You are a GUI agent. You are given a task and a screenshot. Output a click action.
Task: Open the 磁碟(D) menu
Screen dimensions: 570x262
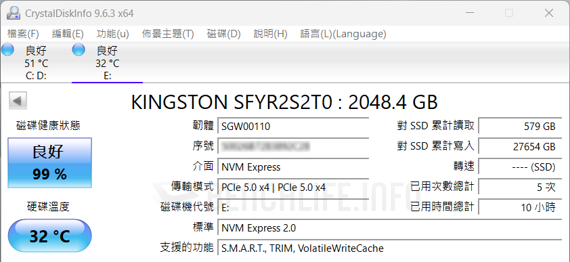(x=223, y=34)
